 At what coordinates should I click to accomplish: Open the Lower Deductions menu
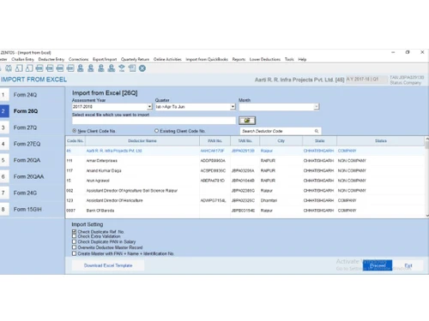[x=265, y=59]
